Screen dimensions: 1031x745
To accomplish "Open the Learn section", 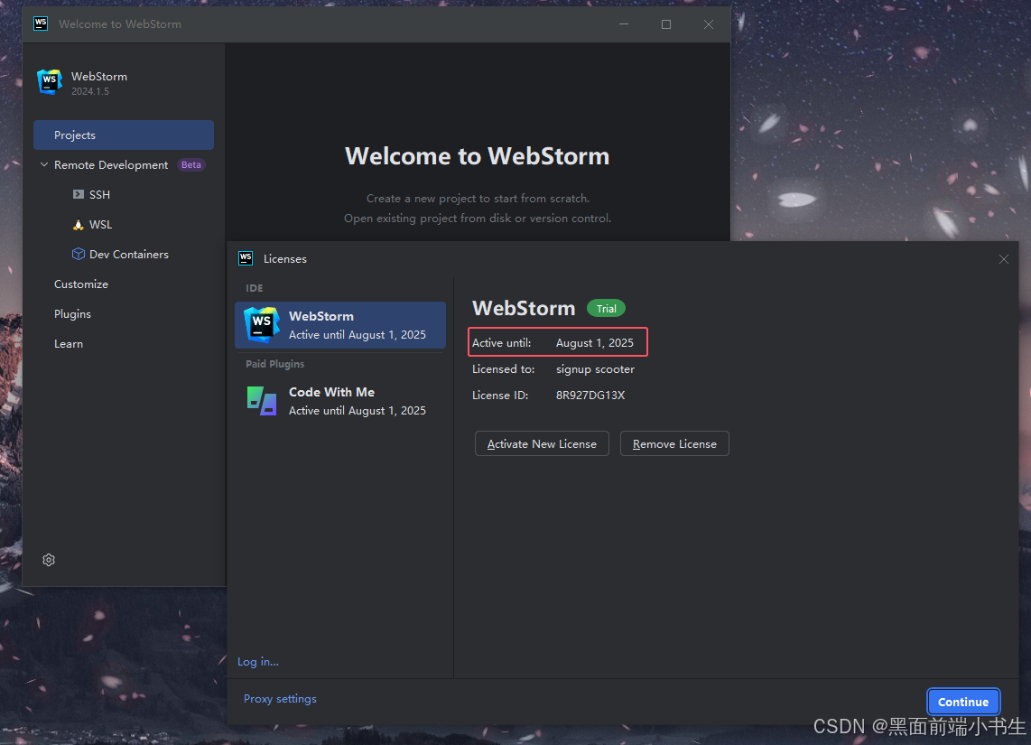I will pos(69,344).
